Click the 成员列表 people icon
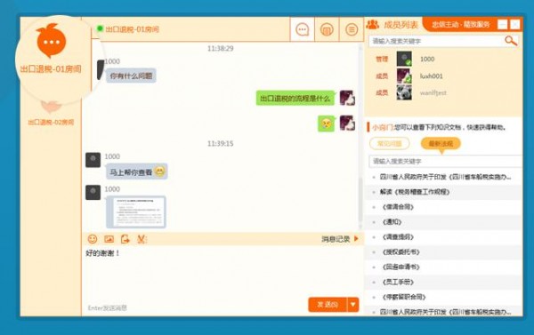Image resolution: width=534 pixels, height=335 pixels. [373, 25]
